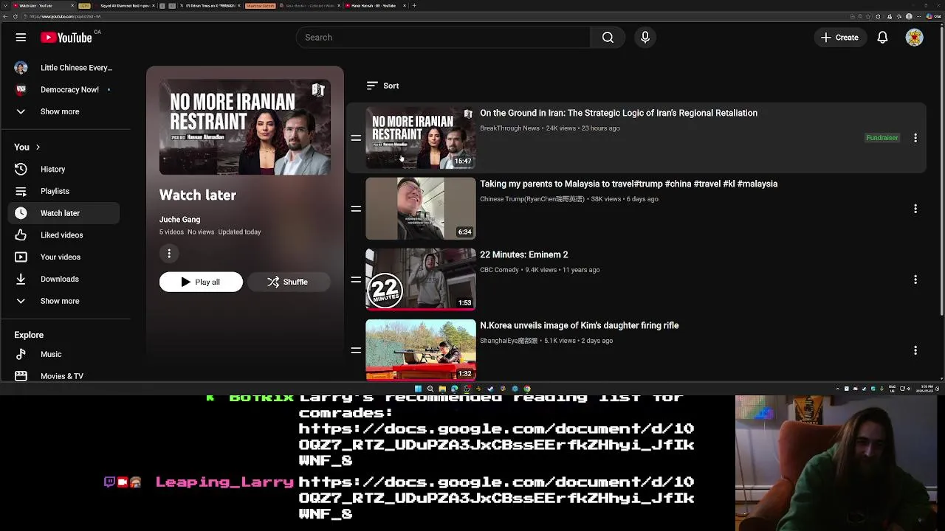The image size is (945, 531).
Task: Click the Shuffle button
Action: tap(288, 282)
